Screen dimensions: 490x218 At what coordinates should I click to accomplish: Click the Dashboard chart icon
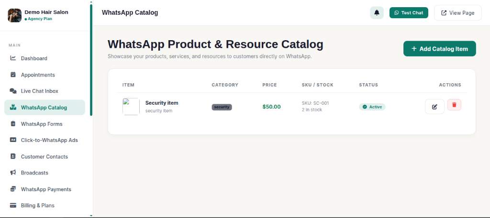click(13, 58)
